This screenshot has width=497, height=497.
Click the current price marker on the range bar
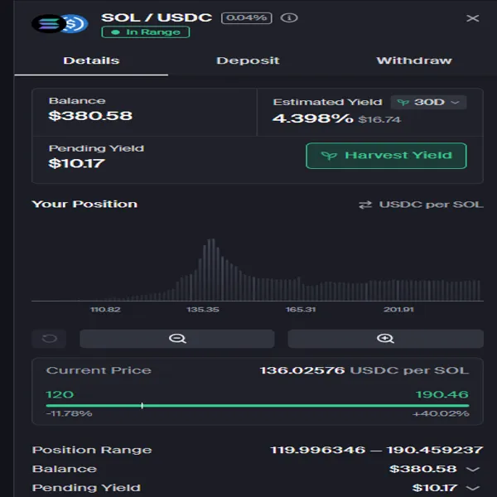coord(142,405)
